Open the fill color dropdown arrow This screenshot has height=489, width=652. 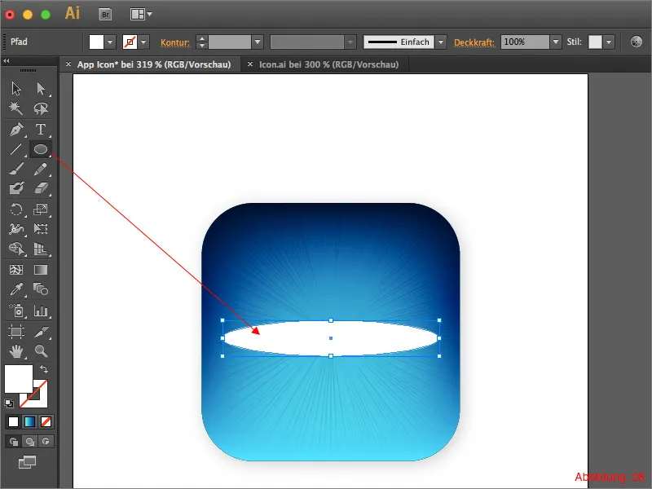point(110,42)
